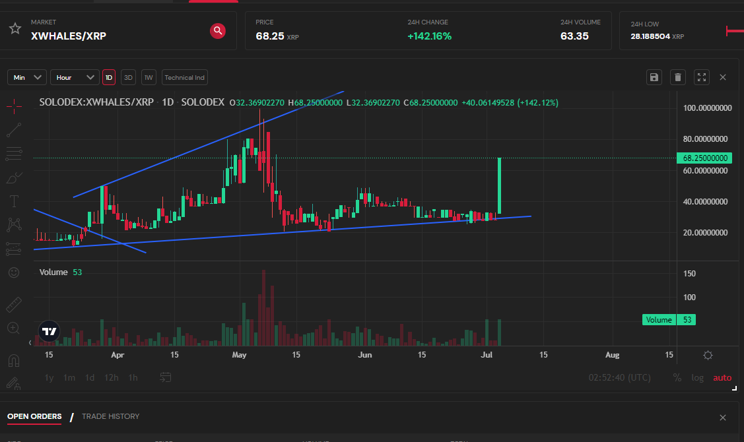The height and width of the screenshot is (442, 744).
Task: Click the 68.25000000 current price label
Action: tap(704, 158)
